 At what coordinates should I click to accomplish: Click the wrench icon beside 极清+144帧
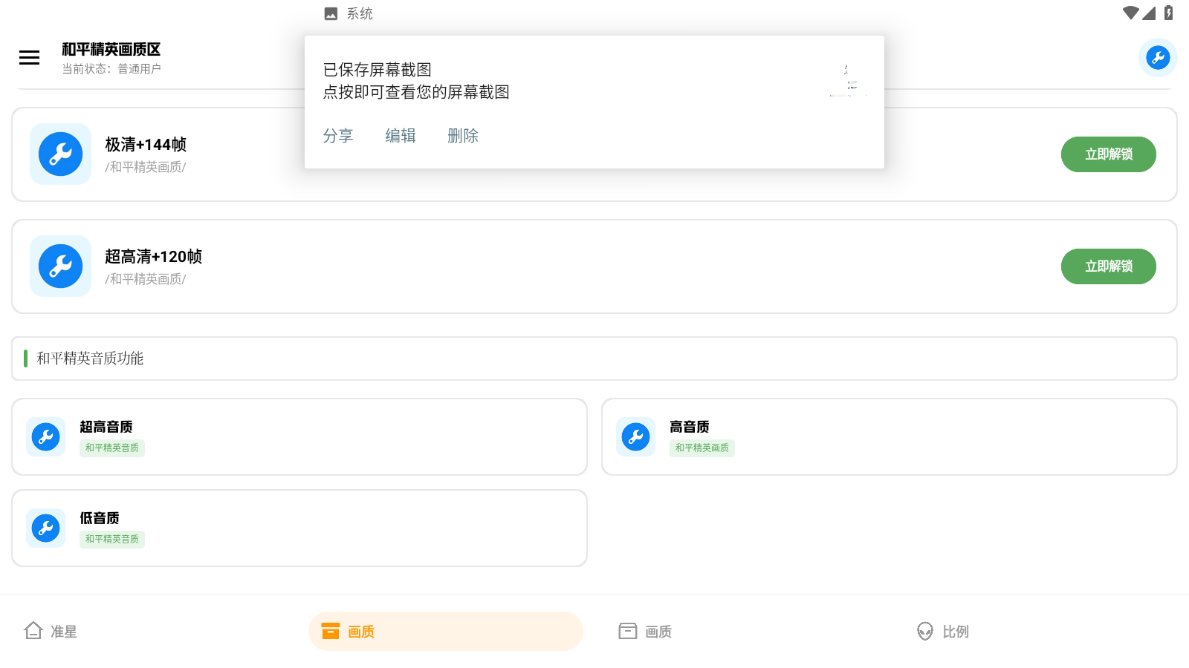[x=60, y=154]
